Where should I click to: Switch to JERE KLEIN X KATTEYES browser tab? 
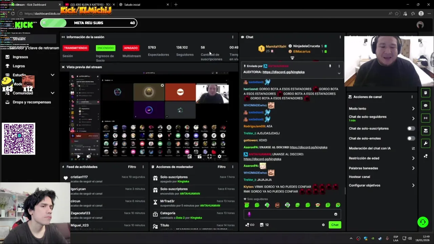pos(91,5)
